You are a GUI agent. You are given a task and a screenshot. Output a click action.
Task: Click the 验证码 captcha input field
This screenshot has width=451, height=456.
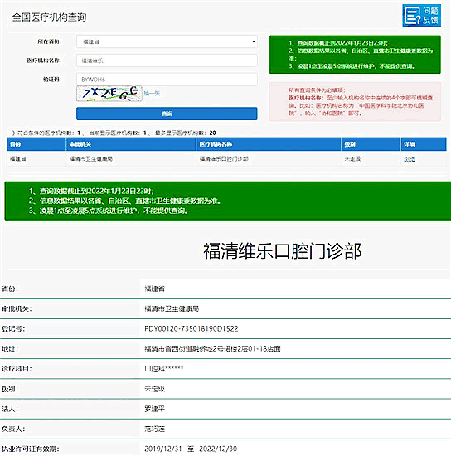(167, 80)
